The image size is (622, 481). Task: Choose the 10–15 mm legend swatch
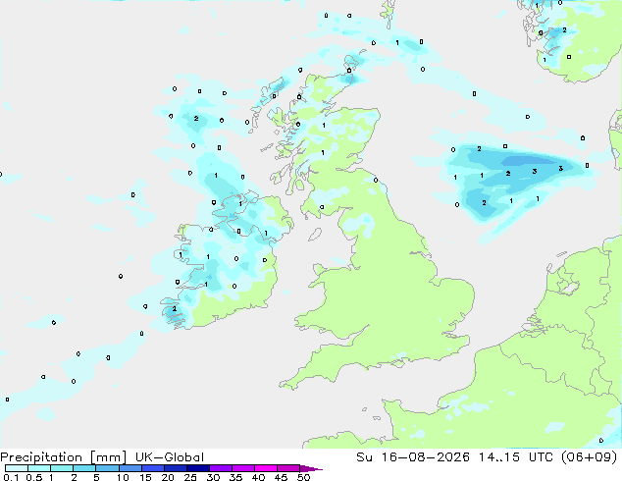130,468
